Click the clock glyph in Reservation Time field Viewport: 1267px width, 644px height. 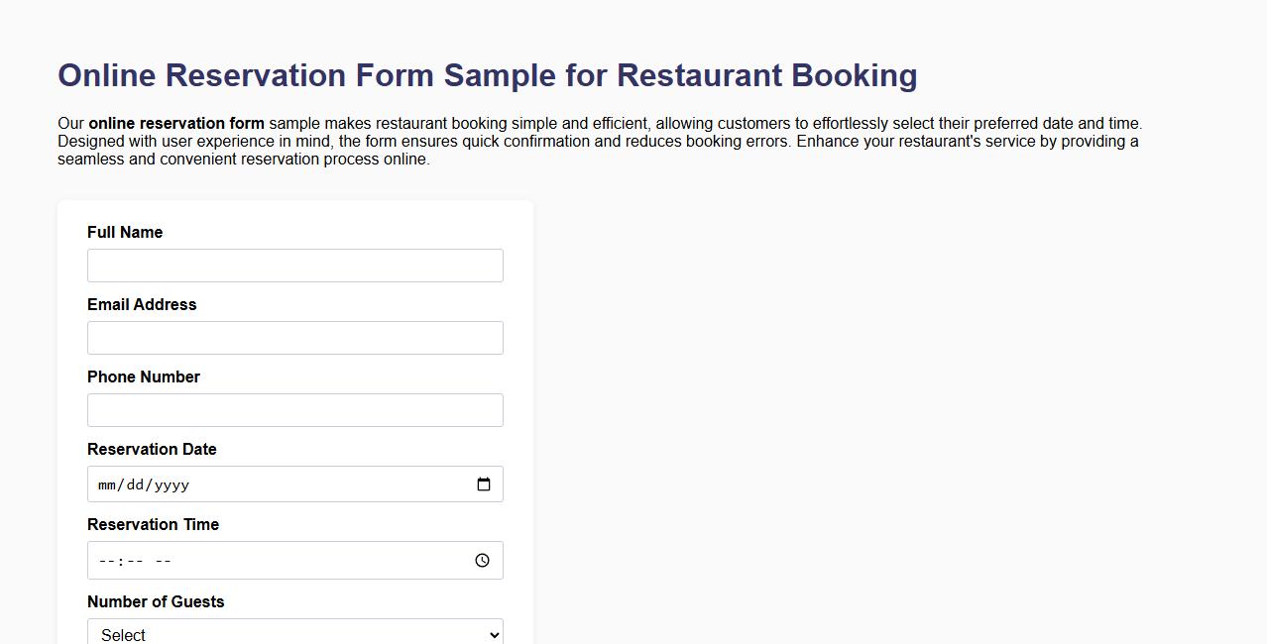tap(482, 560)
